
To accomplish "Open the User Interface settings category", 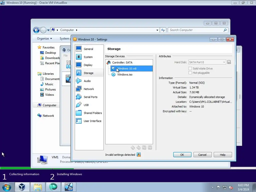I will tap(89, 121).
